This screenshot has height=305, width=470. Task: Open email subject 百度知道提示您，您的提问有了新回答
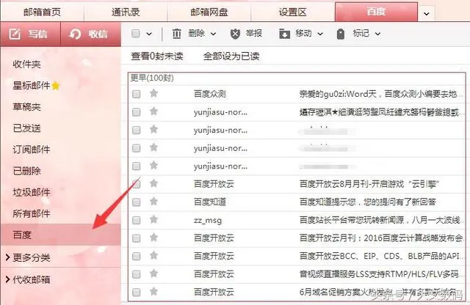pyautogui.click(x=367, y=202)
